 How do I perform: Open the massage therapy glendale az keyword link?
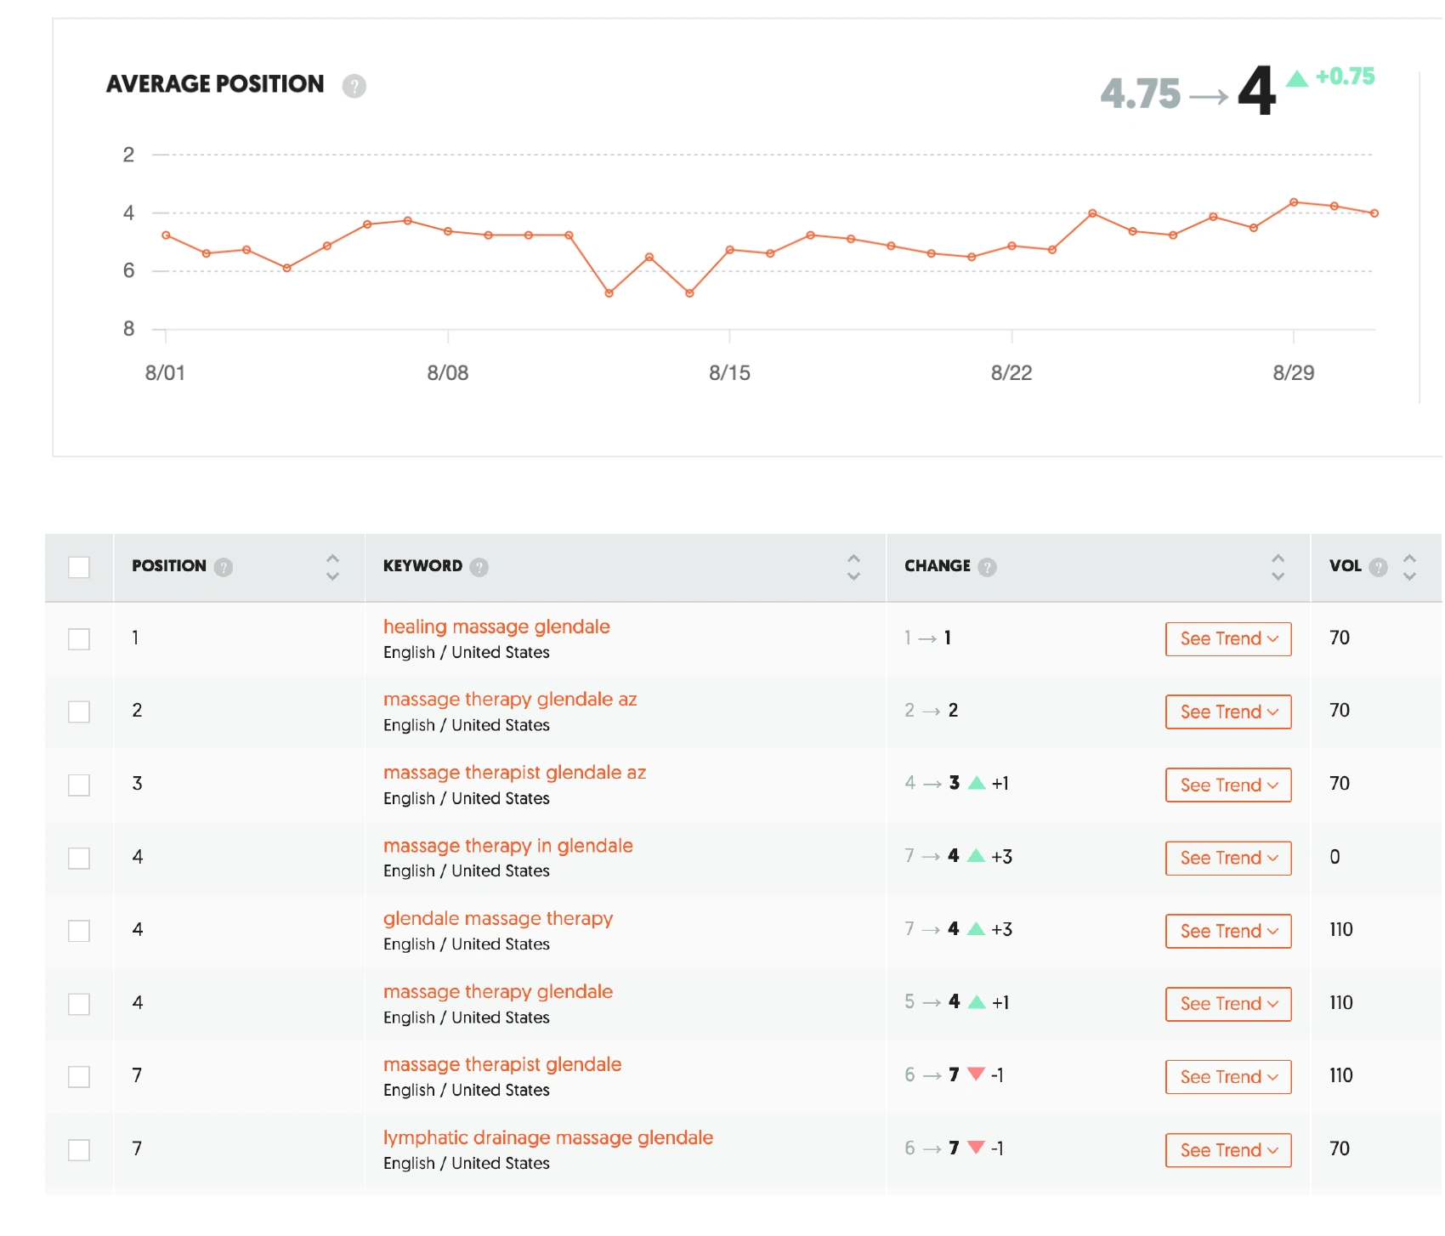coord(510,700)
